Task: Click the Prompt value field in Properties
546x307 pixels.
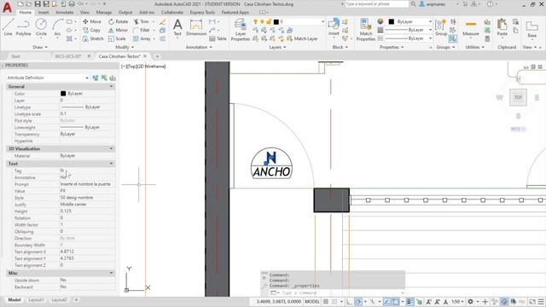Action: tap(87, 184)
